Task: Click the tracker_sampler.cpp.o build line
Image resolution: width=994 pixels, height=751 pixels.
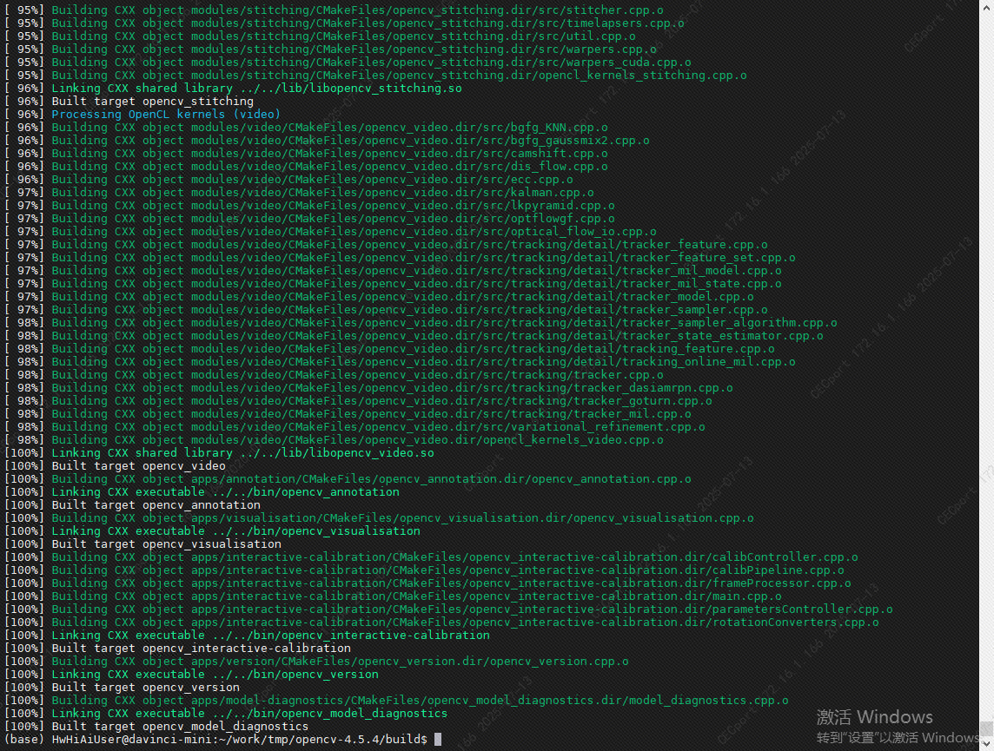Action: pos(386,310)
